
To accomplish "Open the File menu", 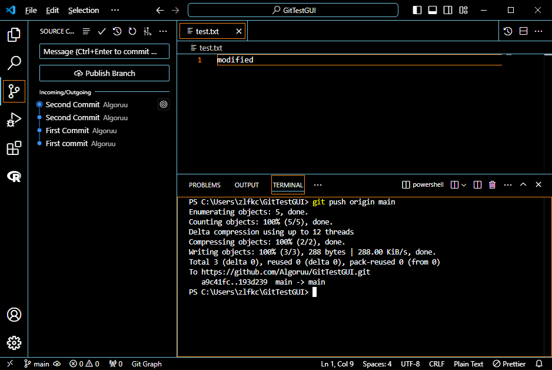I will tap(31, 10).
